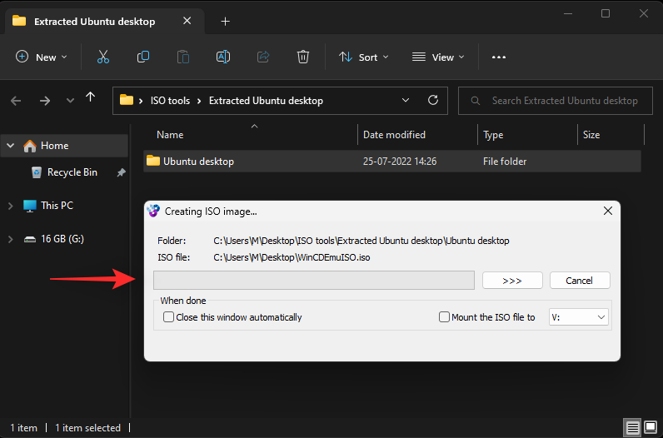Viewport: 663px width, 438px height.
Task: Click the Folder path text in dialog
Action: (x=361, y=241)
